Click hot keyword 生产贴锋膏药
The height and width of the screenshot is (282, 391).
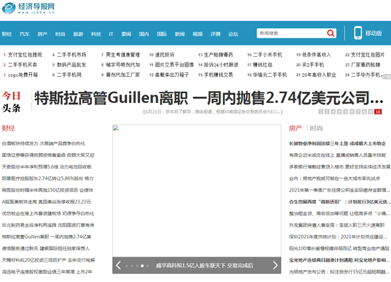218,55
